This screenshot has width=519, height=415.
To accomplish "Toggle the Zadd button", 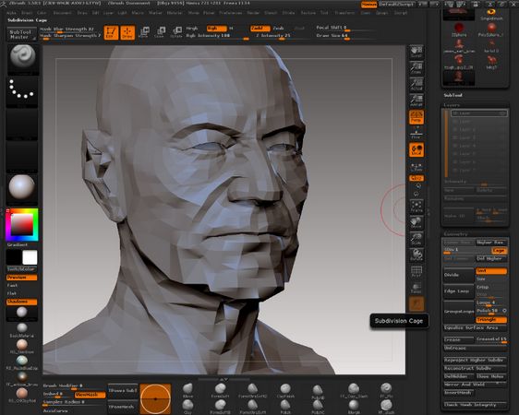I will (x=259, y=29).
